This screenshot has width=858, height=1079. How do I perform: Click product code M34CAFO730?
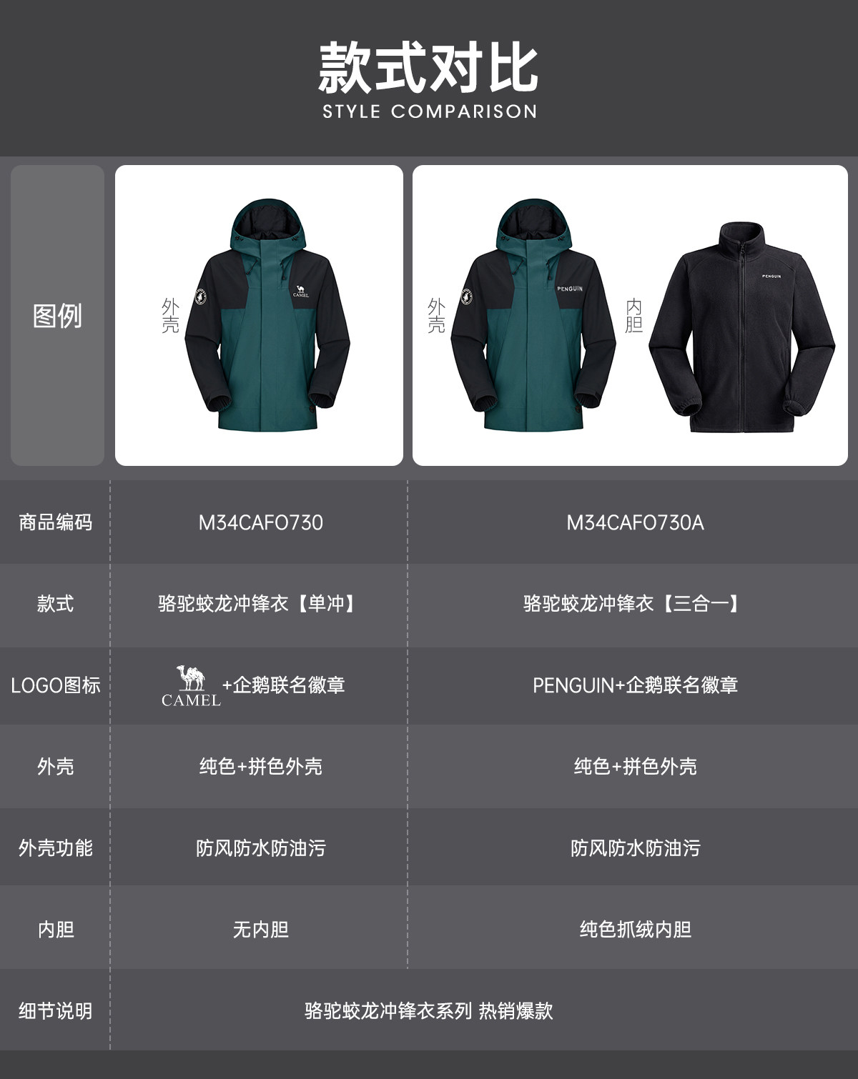click(x=260, y=522)
